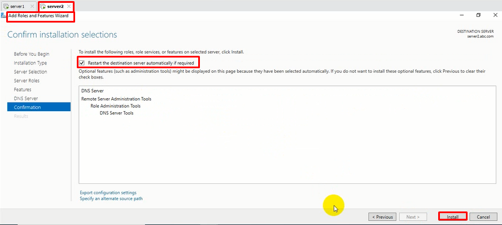Viewport: 502px width, 225px height.
Task: Restore down the wizard window
Action: [x=478, y=15]
